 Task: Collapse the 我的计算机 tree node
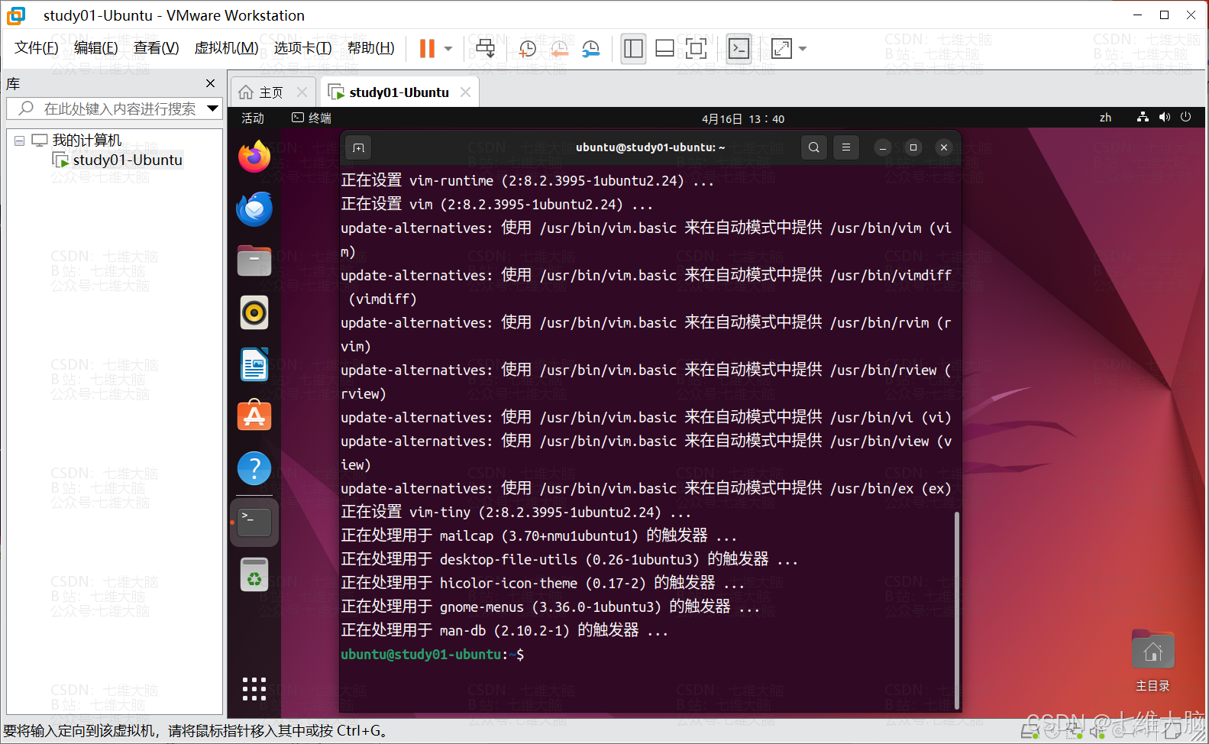(20, 141)
